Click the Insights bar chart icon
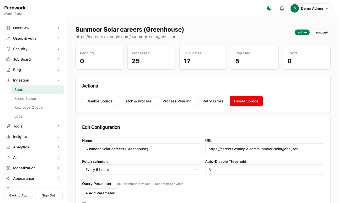This screenshot has height=203, width=339. tap(8, 137)
